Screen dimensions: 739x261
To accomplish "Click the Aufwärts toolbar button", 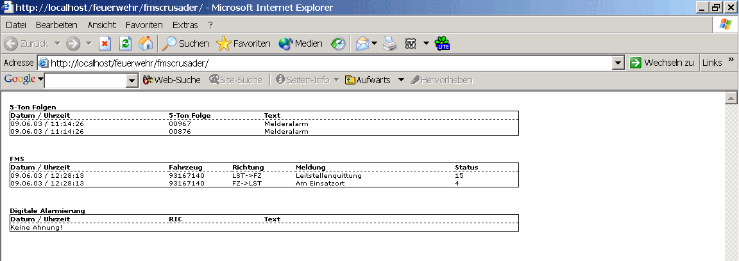I will coord(368,80).
